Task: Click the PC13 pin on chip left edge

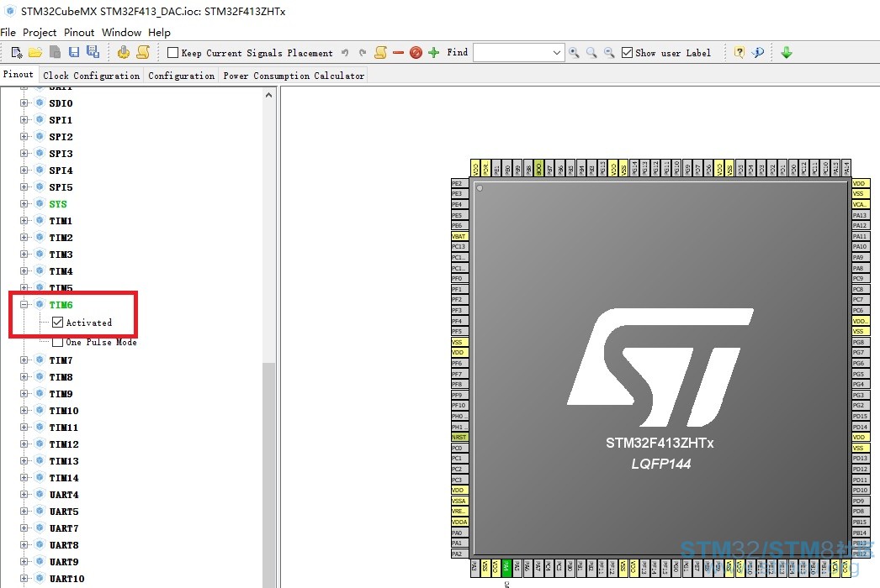Action: (x=459, y=247)
